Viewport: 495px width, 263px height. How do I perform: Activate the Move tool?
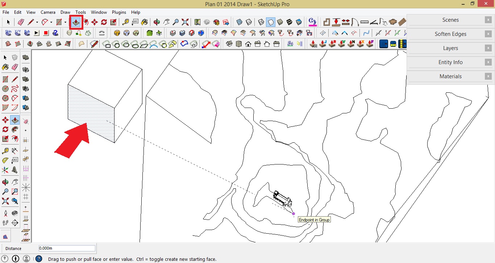point(95,22)
